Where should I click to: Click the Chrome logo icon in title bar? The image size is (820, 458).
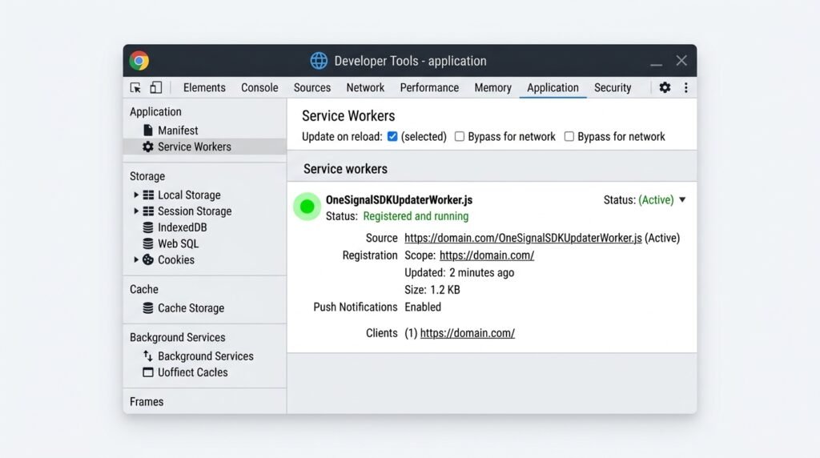[139, 61]
